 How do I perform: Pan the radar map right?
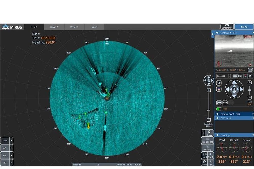click(212, 80)
